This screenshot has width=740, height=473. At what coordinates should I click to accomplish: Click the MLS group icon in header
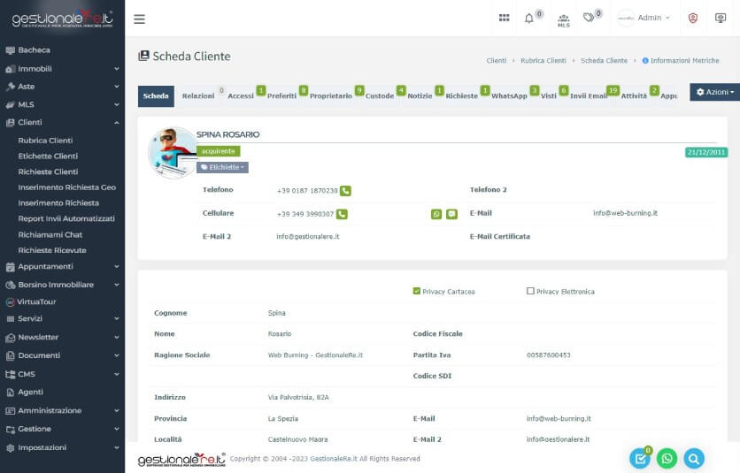pyautogui.click(x=564, y=19)
